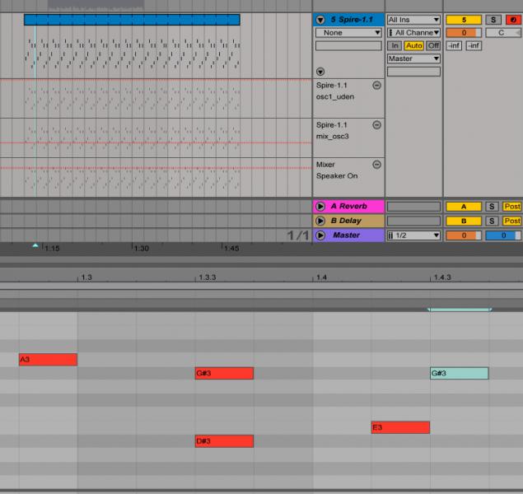Viewport: 523px width, 494px height.
Task: Select the highlighted cyan G#3 note
Action: [x=460, y=373]
